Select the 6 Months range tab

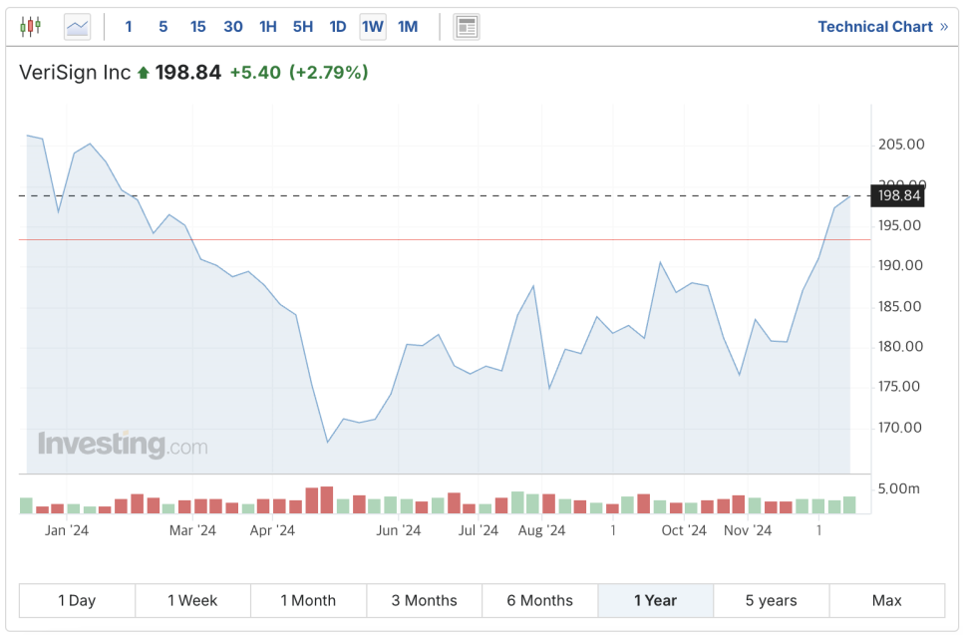tap(540, 601)
